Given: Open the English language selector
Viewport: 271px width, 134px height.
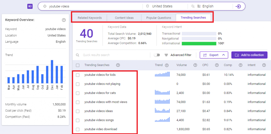Looking at the screenshot, I should 208,6.
